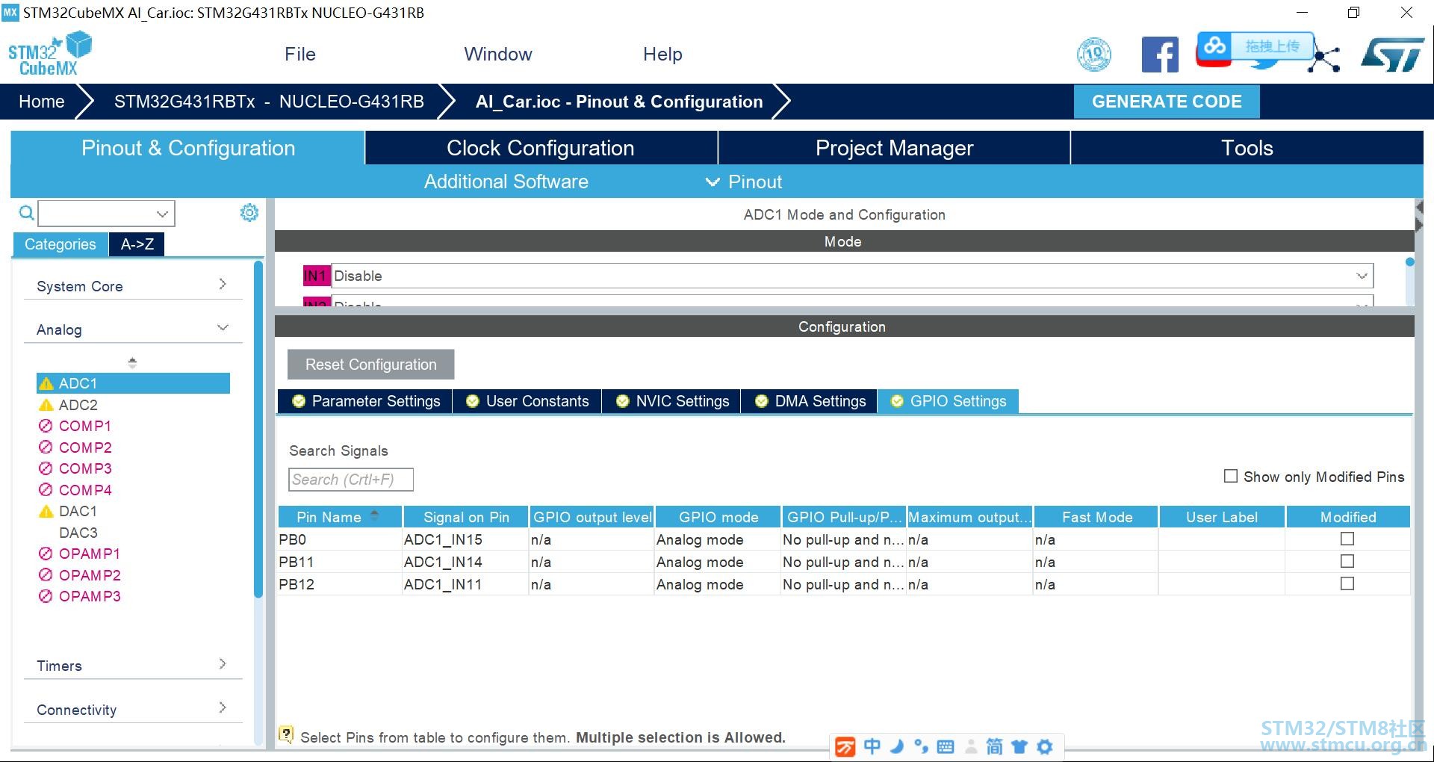Viewport: 1434px width, 762px height.
Task: Click the category list vertical scrollbar
Action: pos(258,430)
